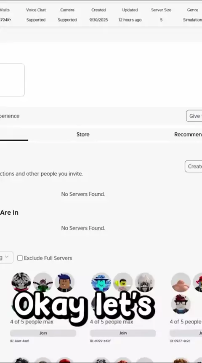Click the blue-haired avatar in the first server

[64, 282]
